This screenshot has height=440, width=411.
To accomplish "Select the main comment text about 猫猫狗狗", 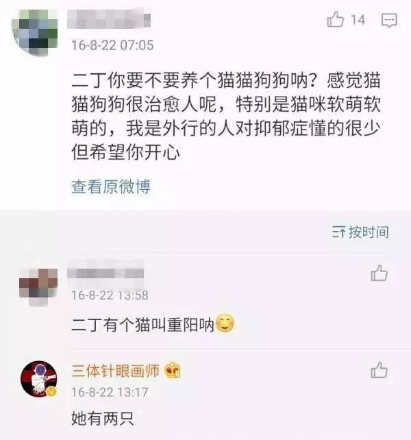I will (x=226, y=117).
